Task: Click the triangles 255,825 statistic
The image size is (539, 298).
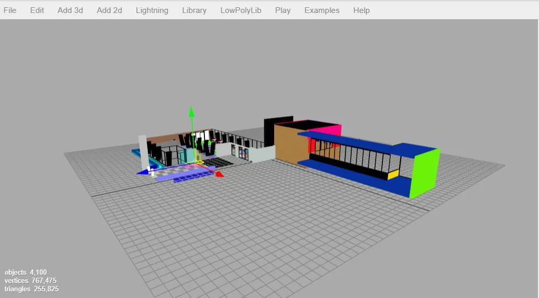Action: [31, 289]
